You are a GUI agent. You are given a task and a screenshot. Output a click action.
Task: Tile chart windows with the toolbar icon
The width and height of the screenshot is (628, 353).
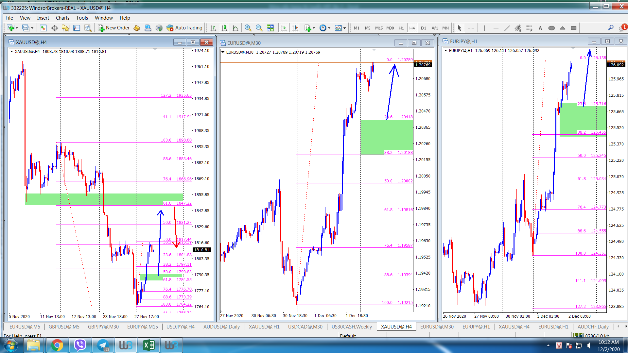pos(270,28)
